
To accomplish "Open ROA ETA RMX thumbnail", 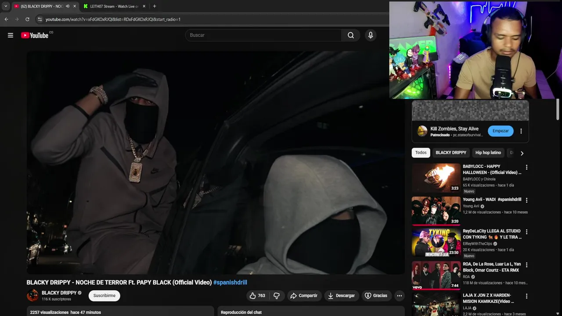I will coord(436,276).
